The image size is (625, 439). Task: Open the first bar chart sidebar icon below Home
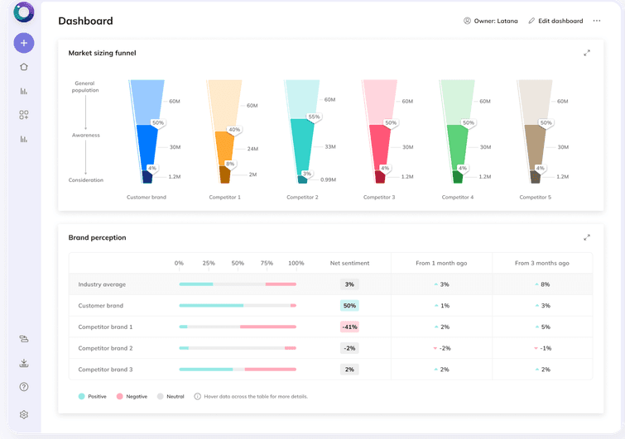[x=24, y=91]
